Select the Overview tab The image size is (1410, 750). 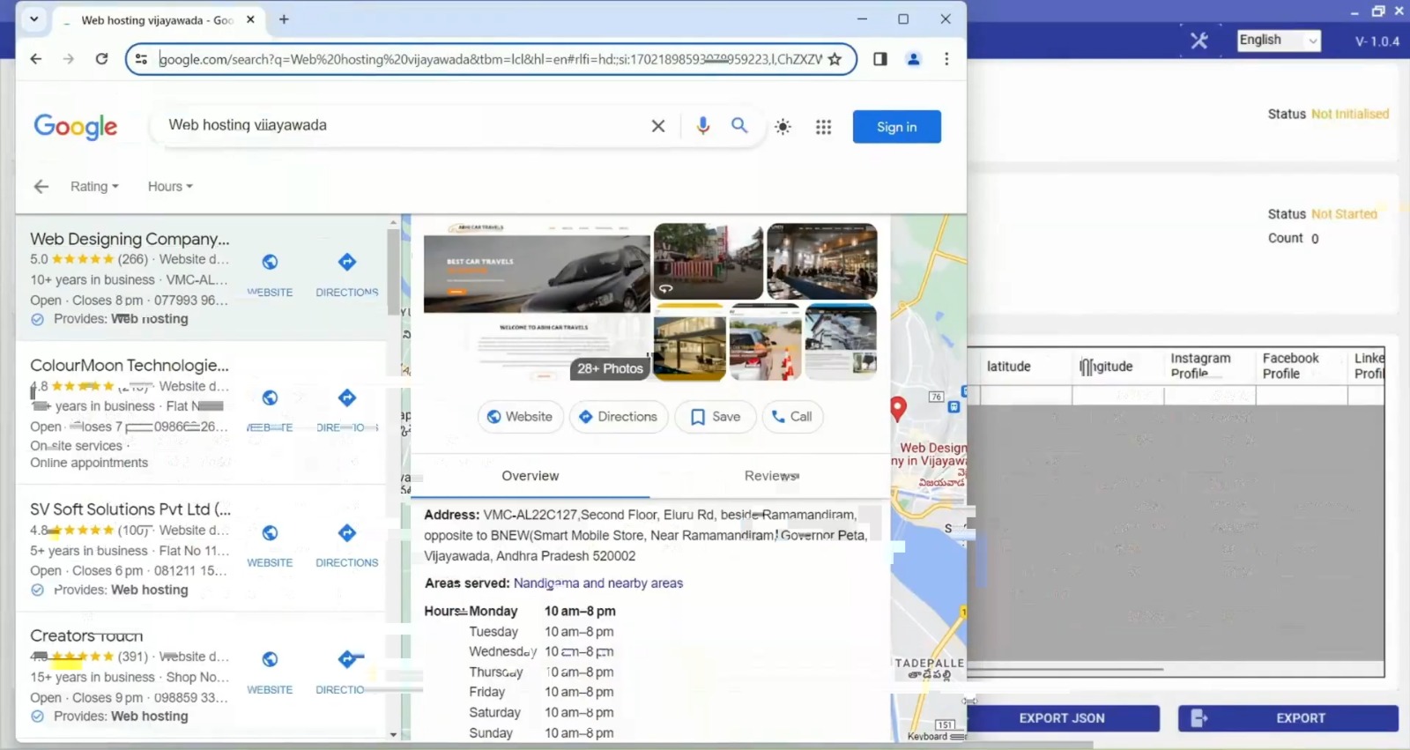tap(530, 476)
